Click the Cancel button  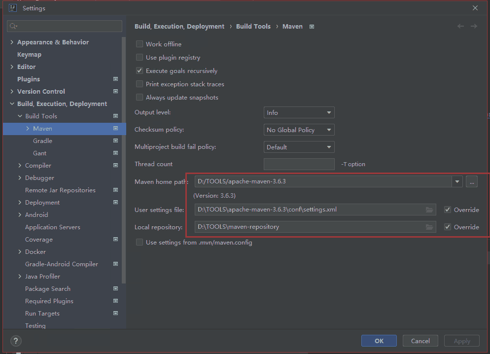pos(420,341)
